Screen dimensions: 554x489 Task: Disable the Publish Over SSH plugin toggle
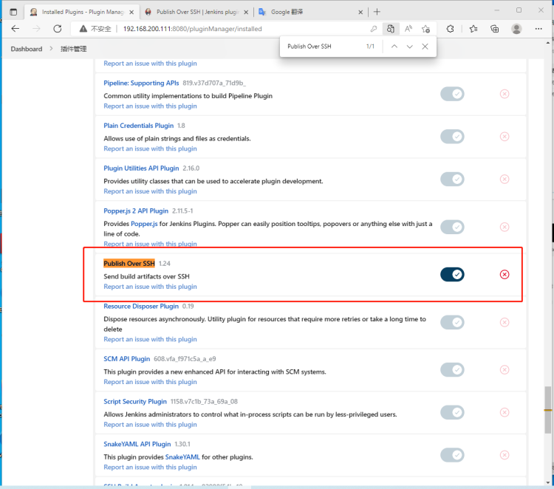[452, 275]
